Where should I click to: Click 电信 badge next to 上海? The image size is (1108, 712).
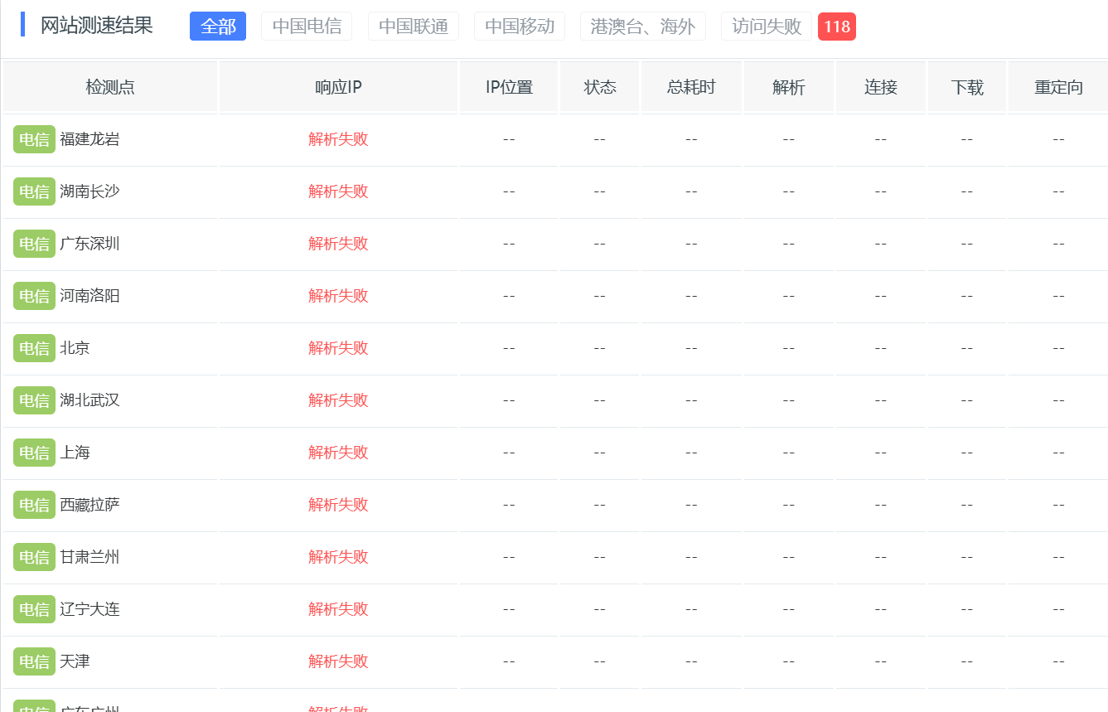click(34, 453)
